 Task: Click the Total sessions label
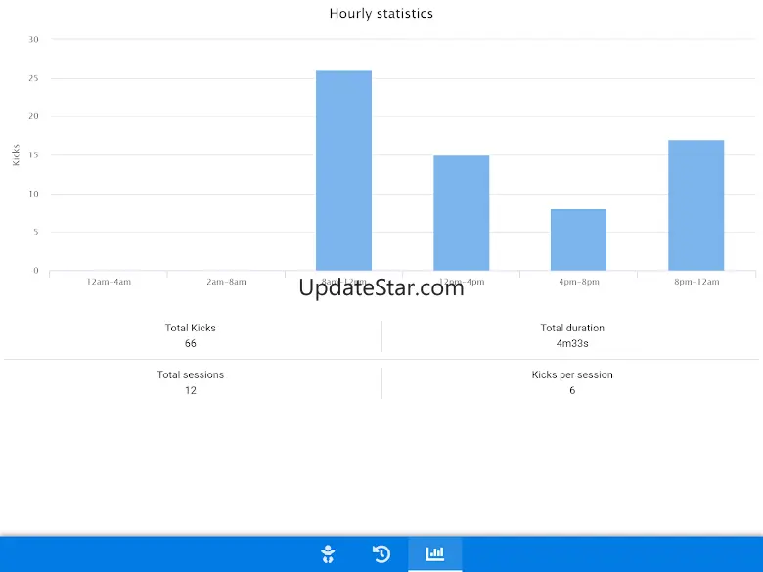[x=191, y=375]
